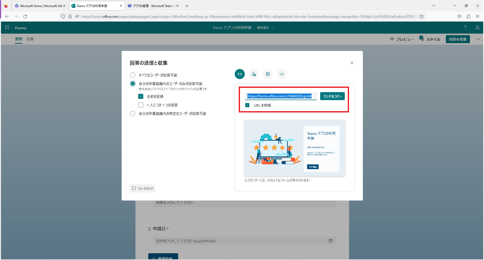This screenshot has height=260, width=484.
Task: Select the link share icon
Action: 239,74
